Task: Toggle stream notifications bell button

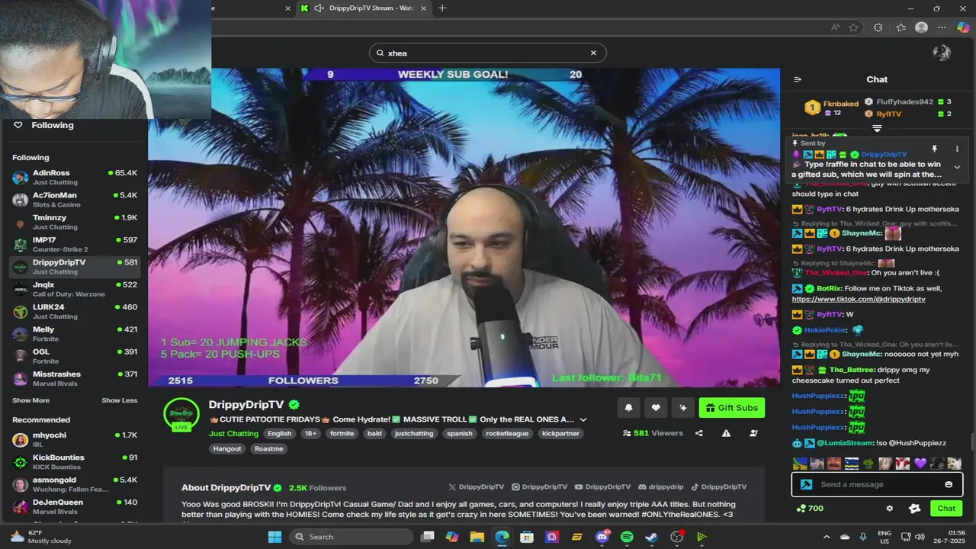Action: click(628, 408)
